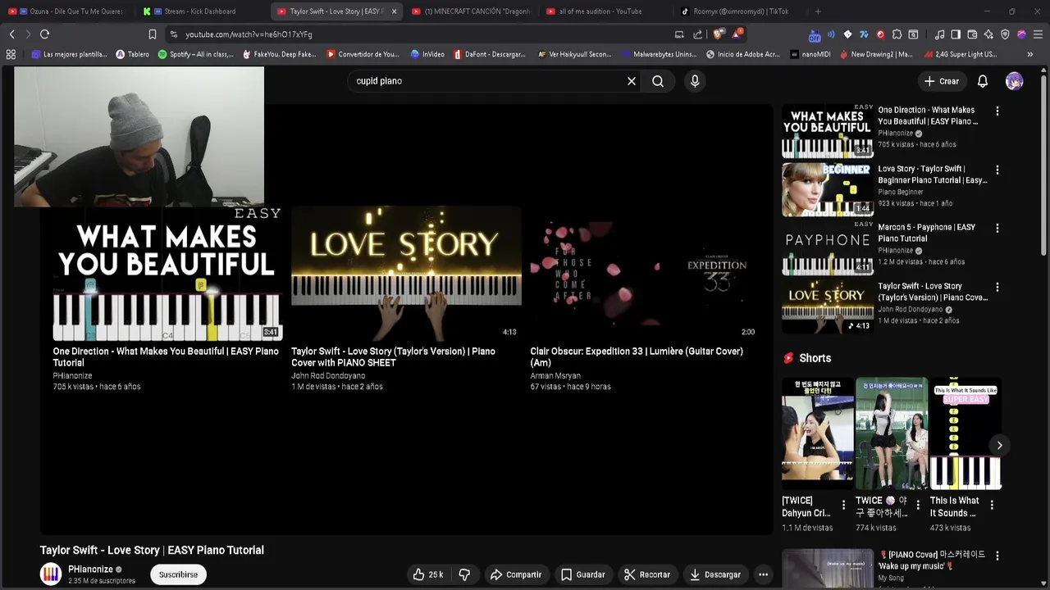The height and width of the screenshot is (590, 1050).
Task: Show next Shorts with right chevron
Action: [x=999, y=446]
